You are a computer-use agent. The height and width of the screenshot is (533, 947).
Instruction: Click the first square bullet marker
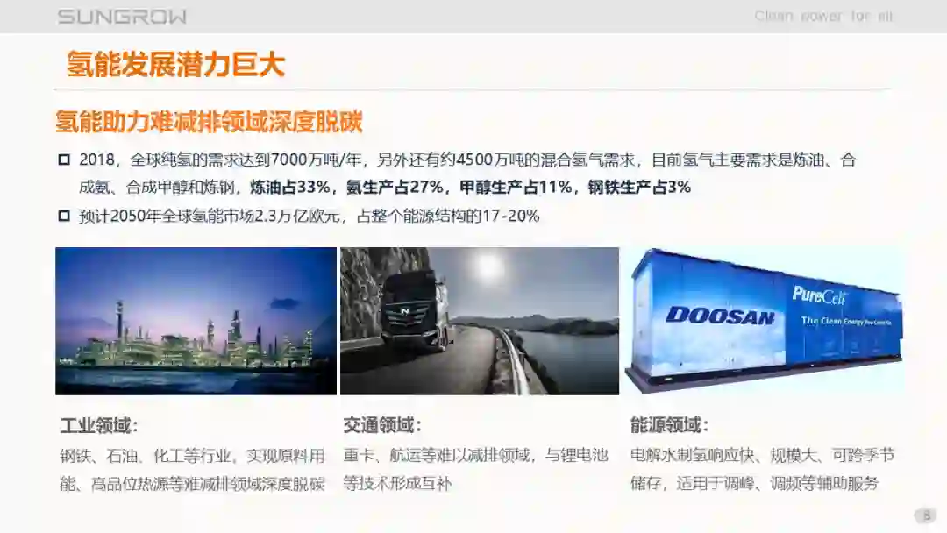64,160
